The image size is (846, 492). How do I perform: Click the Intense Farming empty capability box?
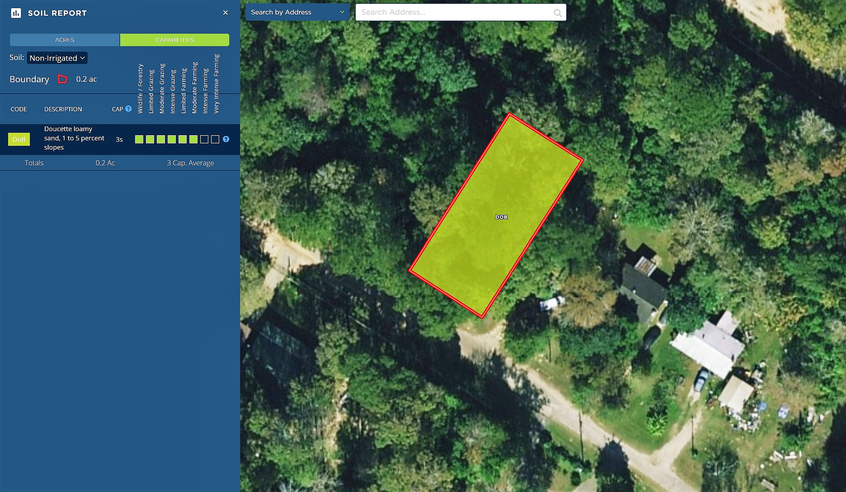[204, 139]
